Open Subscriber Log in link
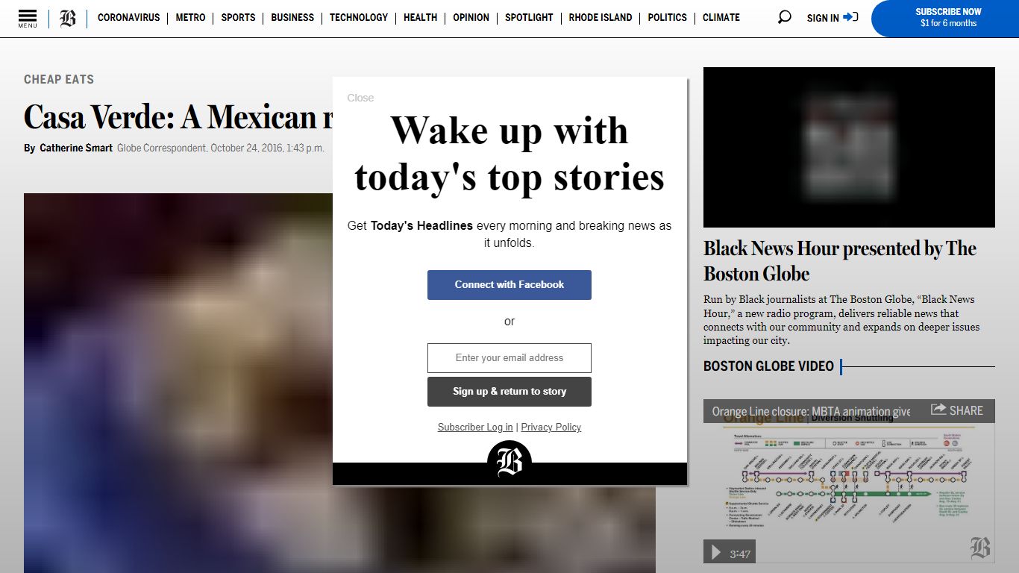1019x573 pixels. point(475,428)
